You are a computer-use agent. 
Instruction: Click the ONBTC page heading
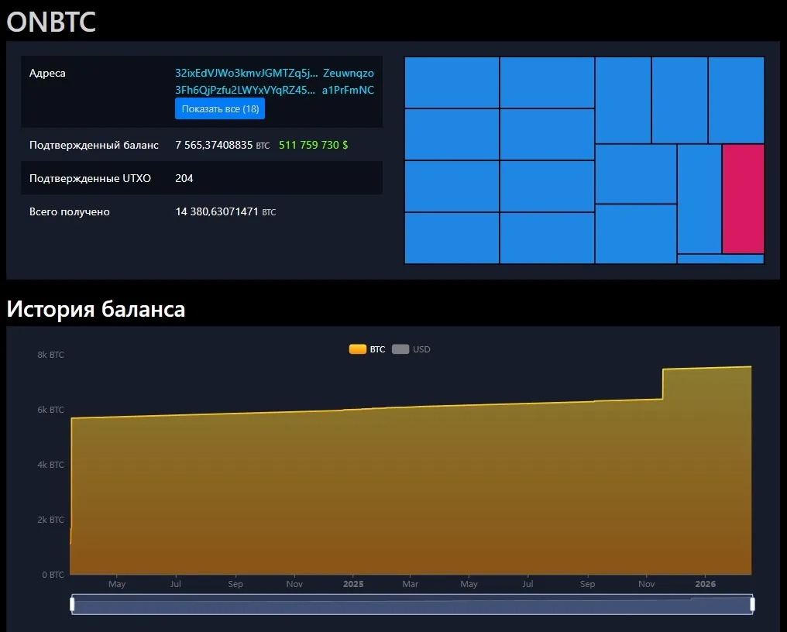click(51, 22)
